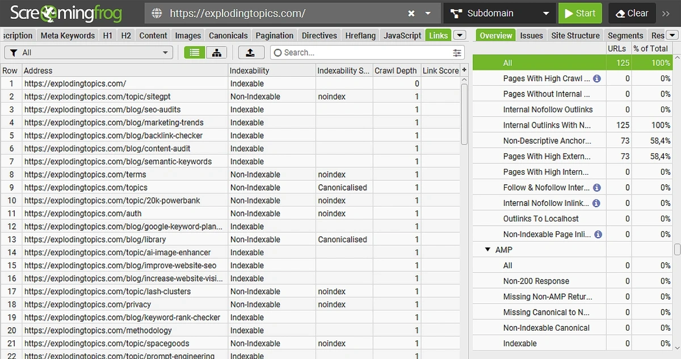Select Non-200 Response under AMP

tap(573, 281)
